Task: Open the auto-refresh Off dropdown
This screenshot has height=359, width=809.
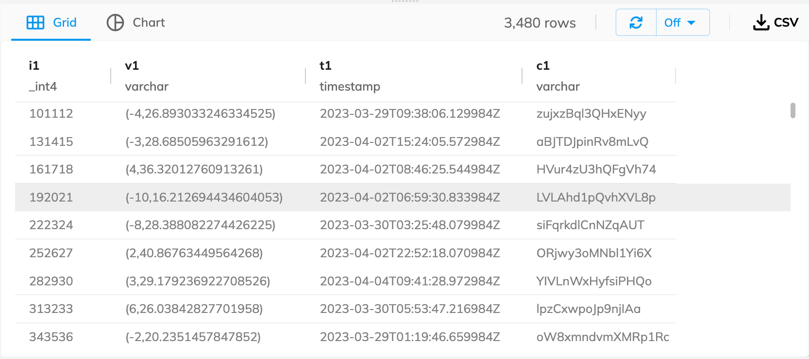Action: pos(683,22)
